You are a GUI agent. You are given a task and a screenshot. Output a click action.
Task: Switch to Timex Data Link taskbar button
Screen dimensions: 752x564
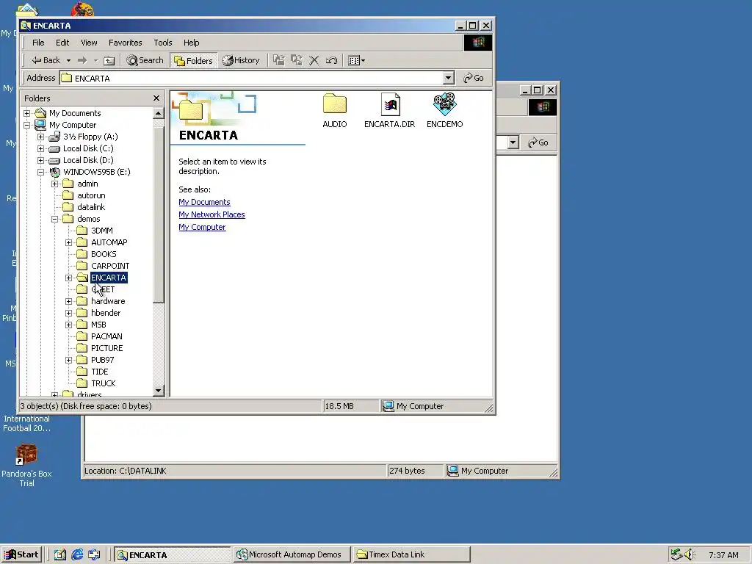pyautogui.click(x=411, y=555)
